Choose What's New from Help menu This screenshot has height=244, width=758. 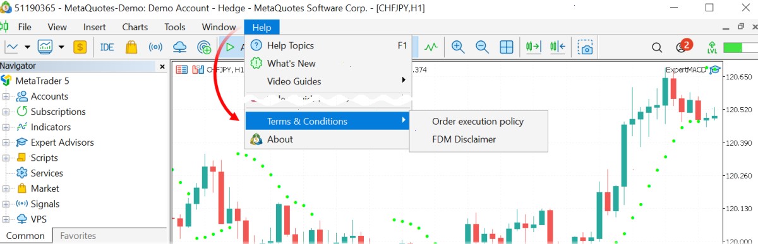tap(328, 63)
